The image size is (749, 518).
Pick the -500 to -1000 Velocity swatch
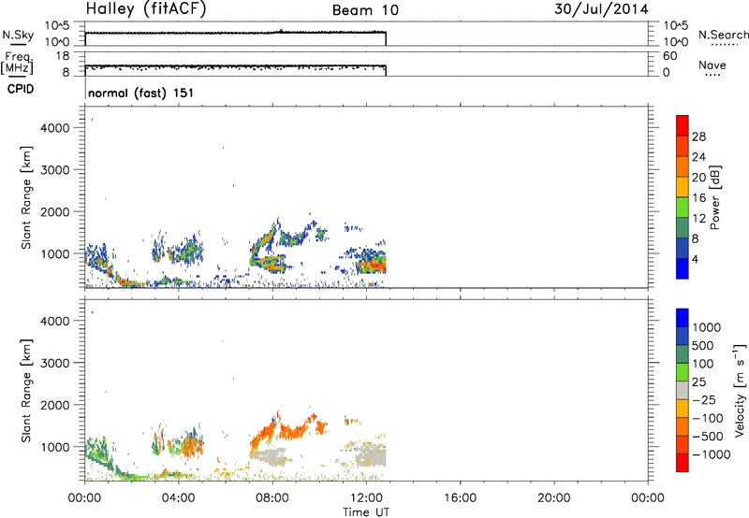pos(683,444)
